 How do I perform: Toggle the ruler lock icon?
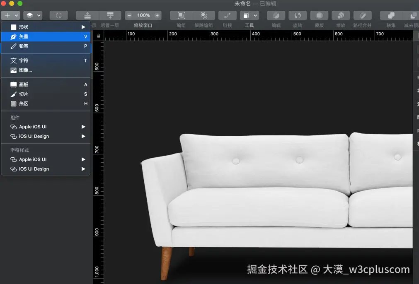[99, 36]
